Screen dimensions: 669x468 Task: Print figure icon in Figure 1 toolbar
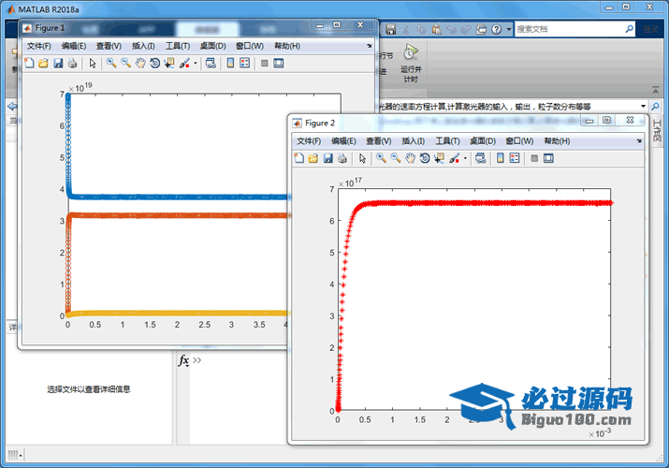click(73, 64)
